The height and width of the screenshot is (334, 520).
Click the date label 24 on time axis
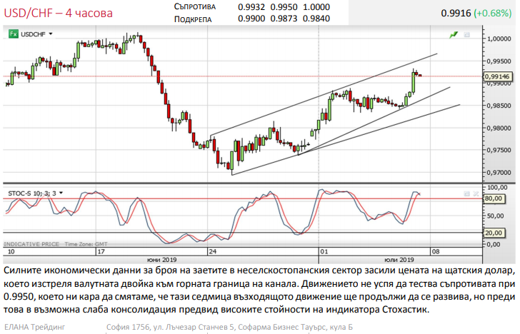coord(213,251)
